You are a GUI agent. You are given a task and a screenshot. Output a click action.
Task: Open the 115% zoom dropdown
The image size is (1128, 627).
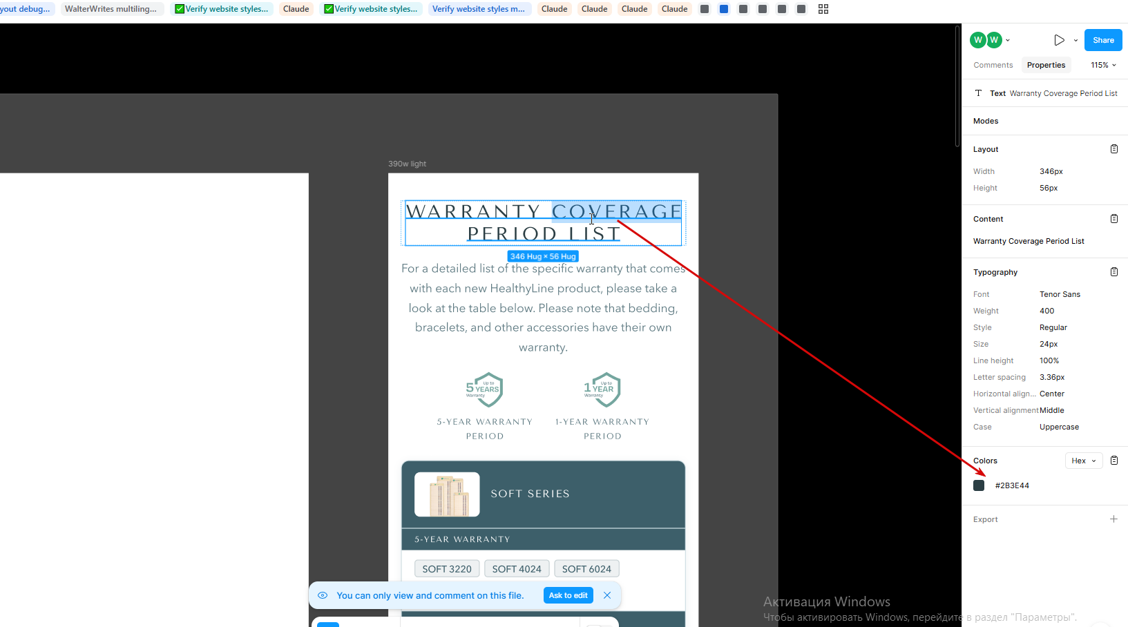click(x=1103, y=65)
